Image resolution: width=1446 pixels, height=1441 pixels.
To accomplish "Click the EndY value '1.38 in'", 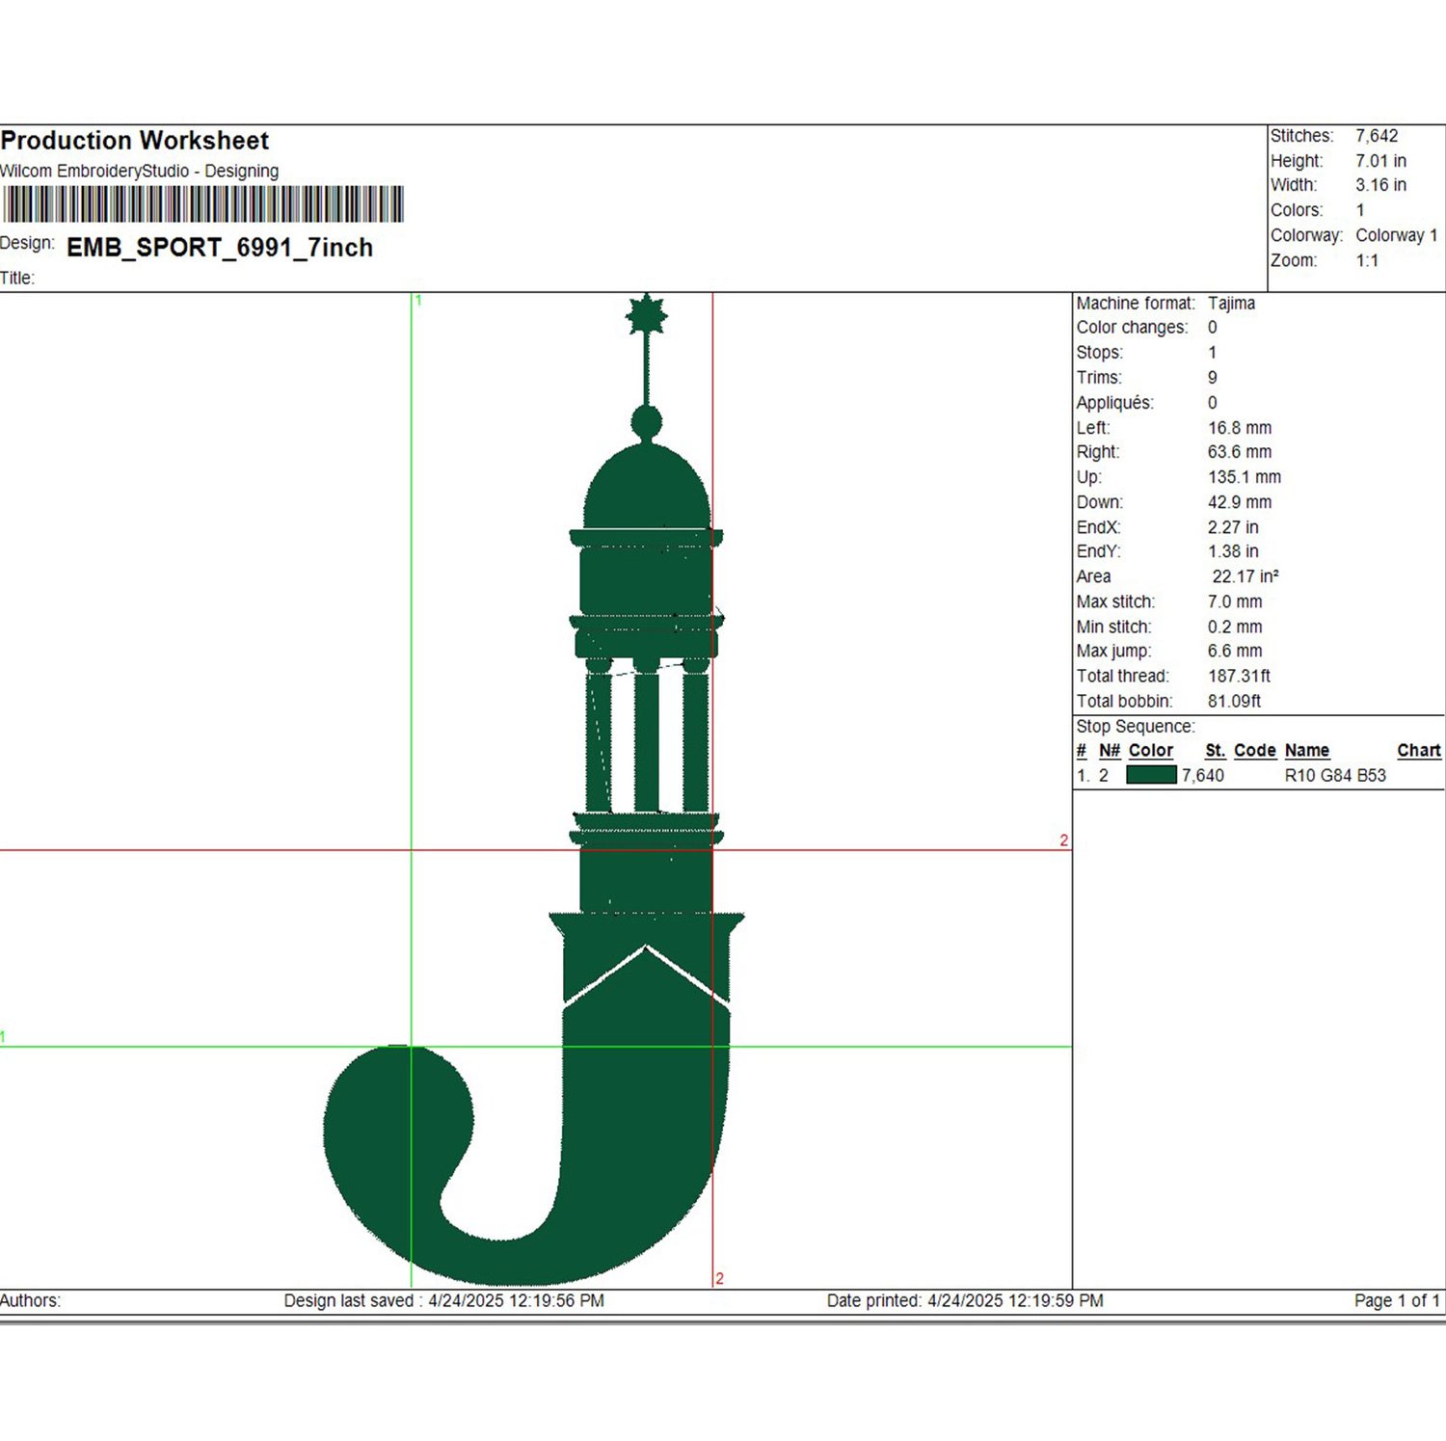I will point(1233,551).
